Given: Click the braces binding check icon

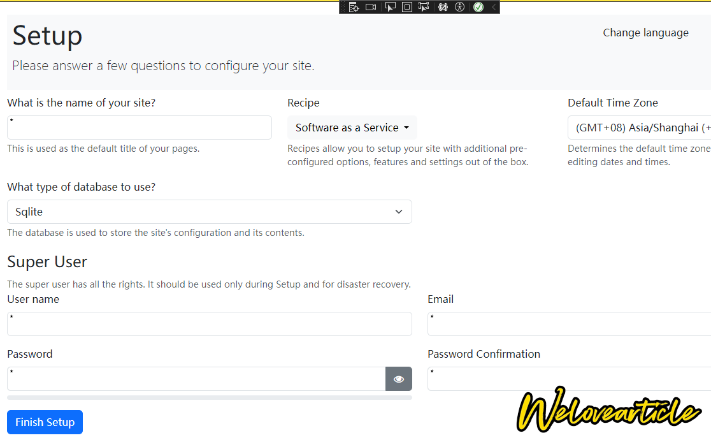Looking at the screenshot, I should tap(443, 7).
